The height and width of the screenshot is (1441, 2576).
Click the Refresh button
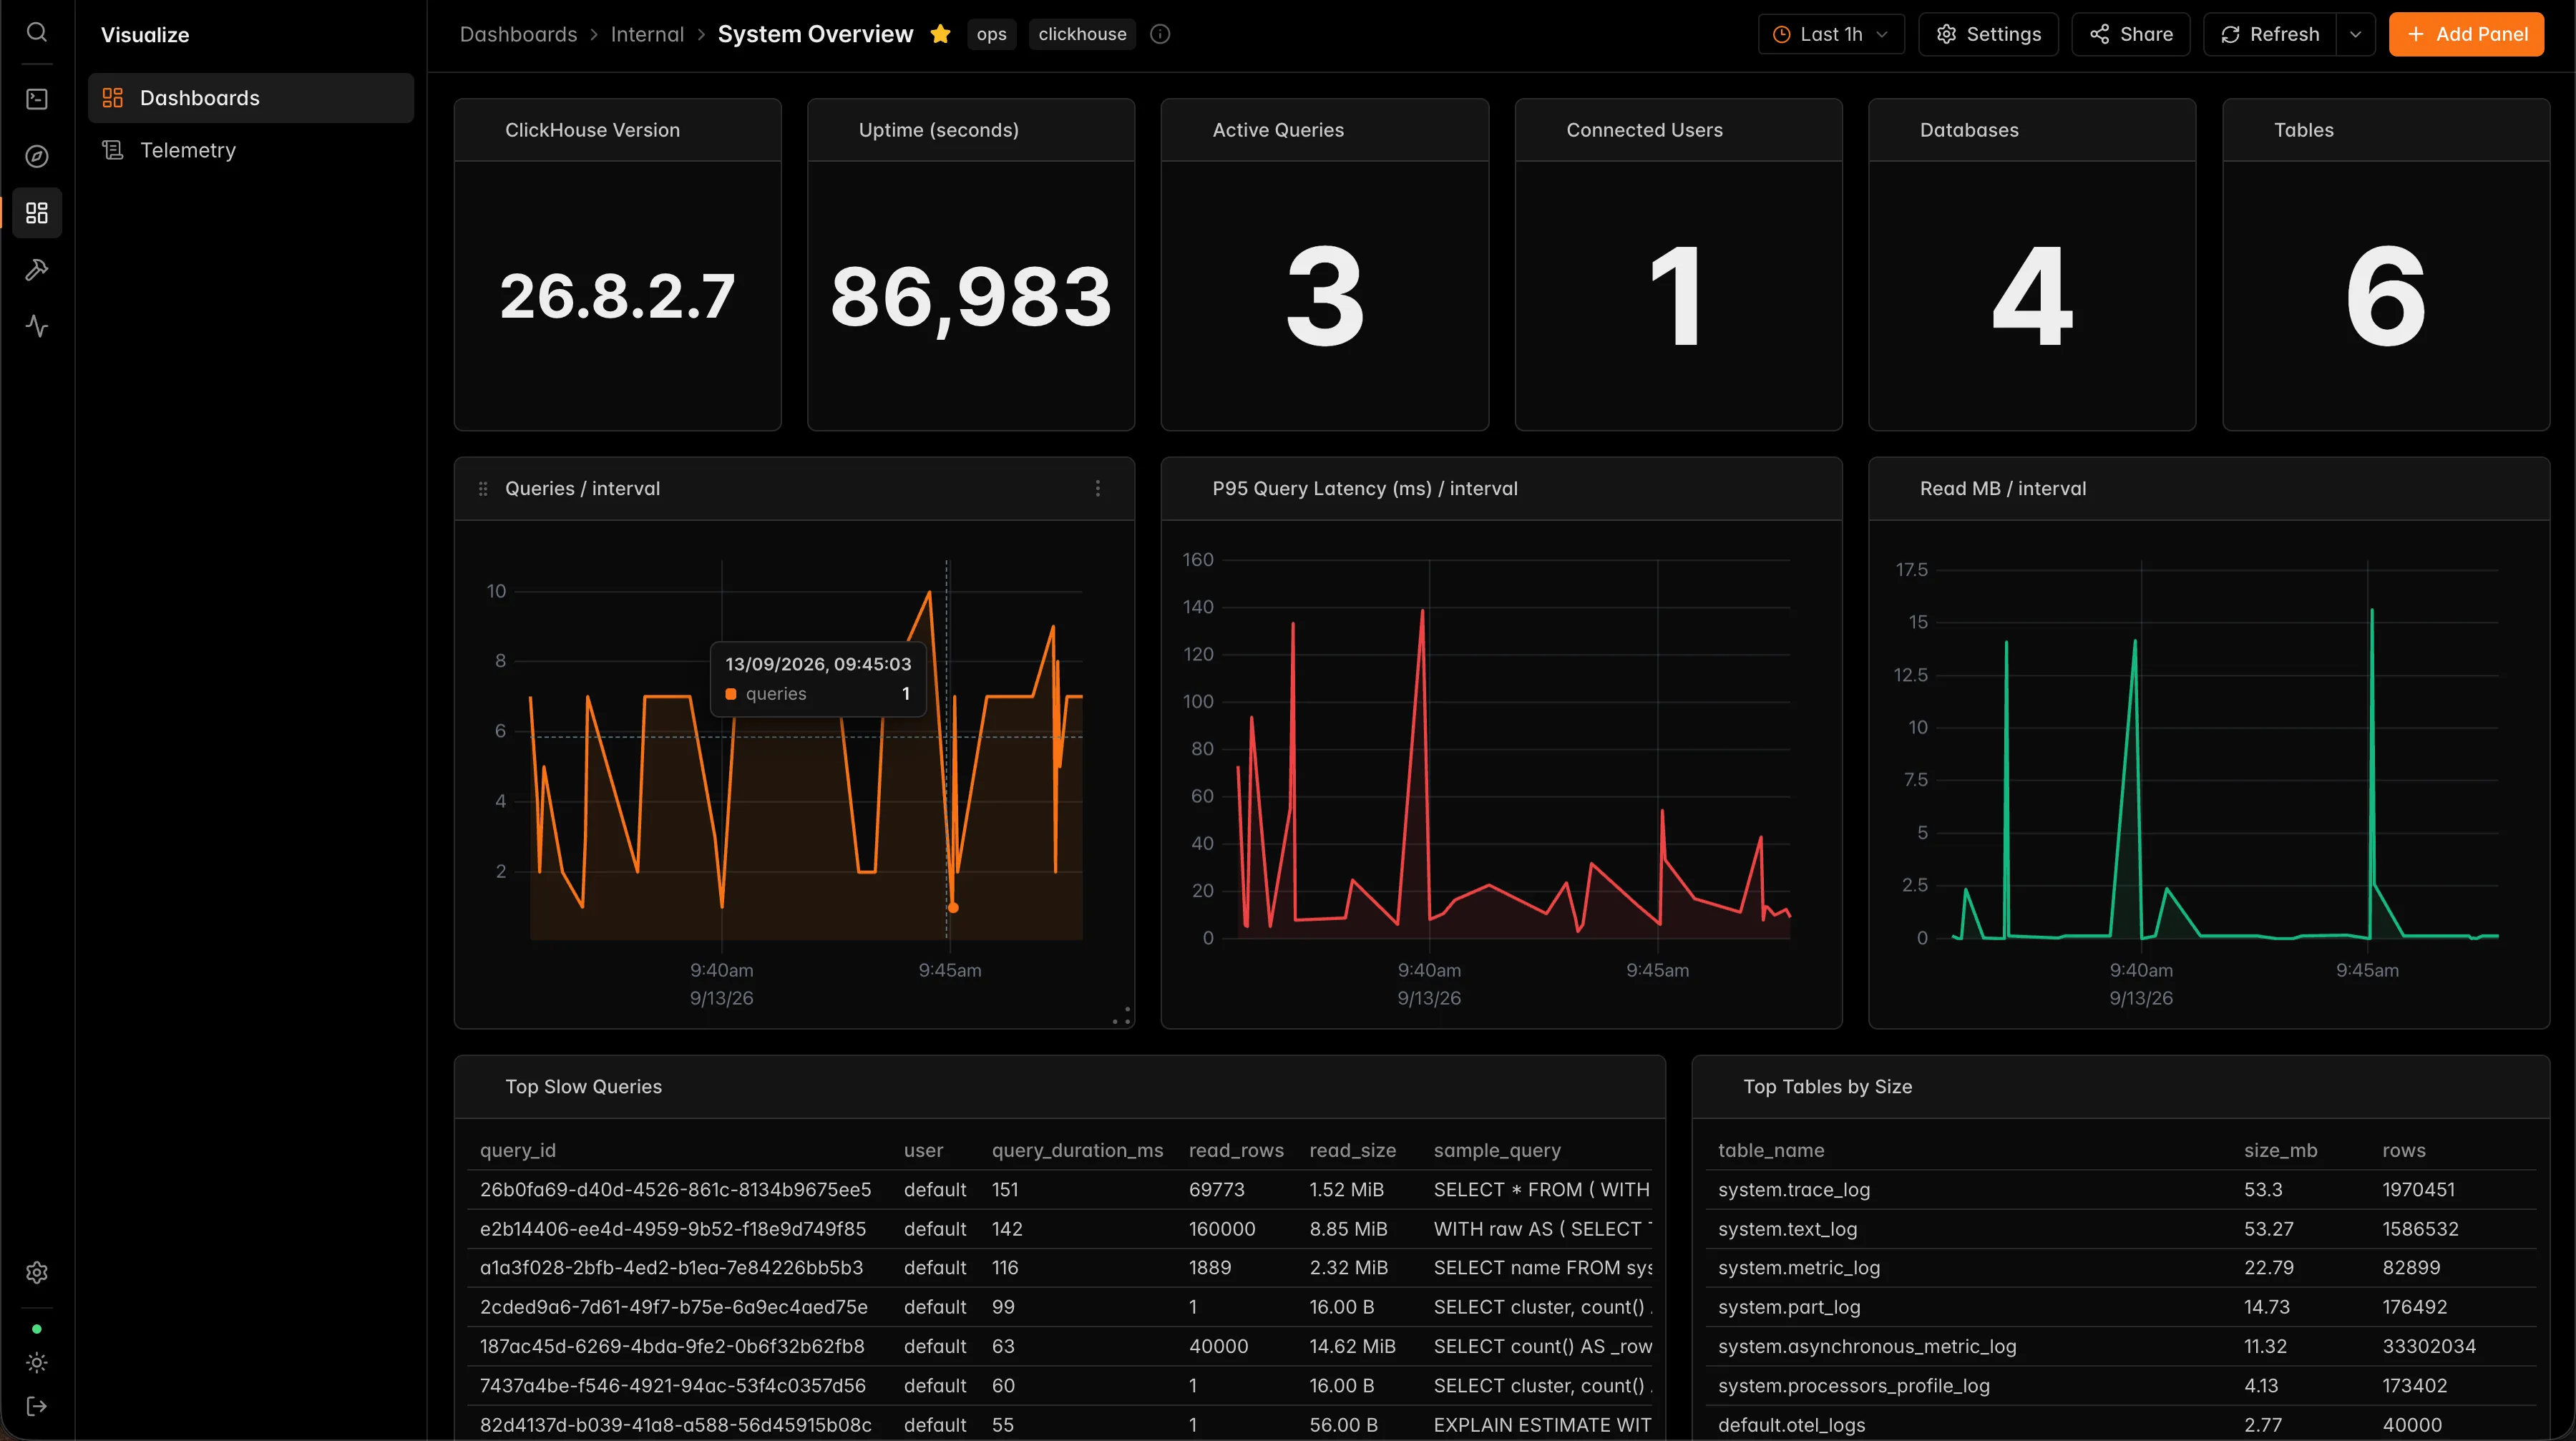(x=2270, y=34)
